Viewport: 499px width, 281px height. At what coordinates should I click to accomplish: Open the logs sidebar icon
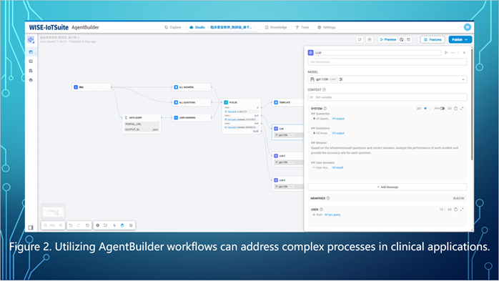(x=31, y=71)
